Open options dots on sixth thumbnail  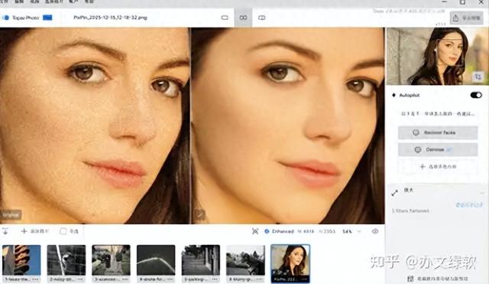point(260,279)
